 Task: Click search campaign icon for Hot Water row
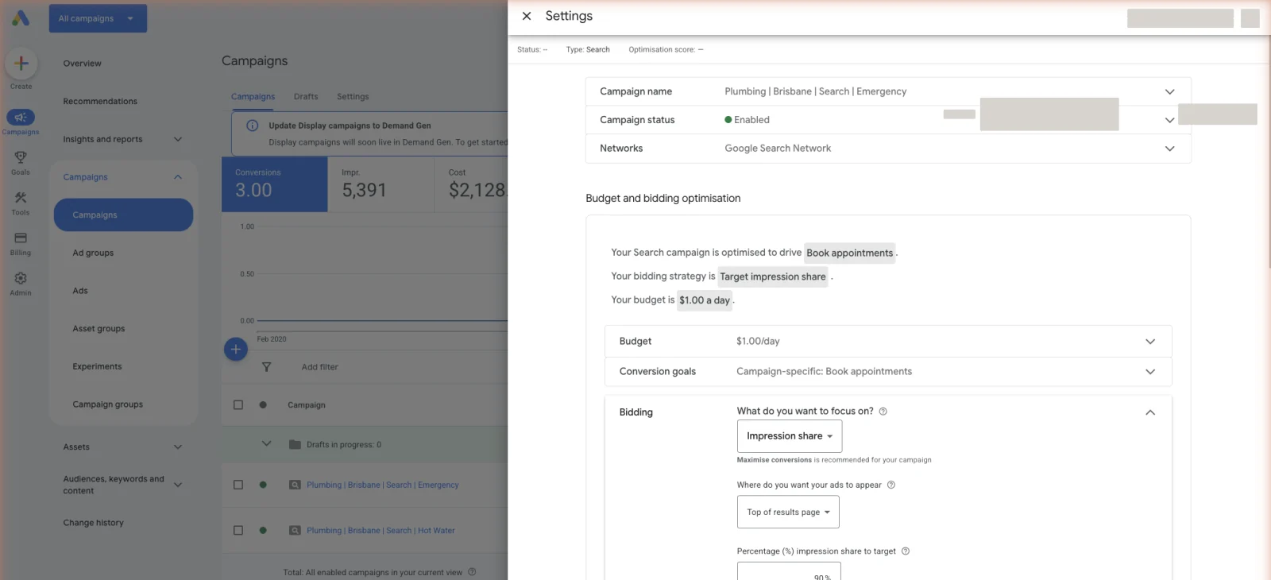click(295, 531)
